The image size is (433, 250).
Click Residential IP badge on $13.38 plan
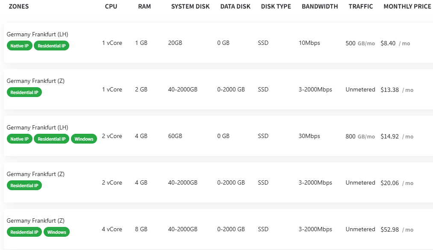click(x=24, y=92)
